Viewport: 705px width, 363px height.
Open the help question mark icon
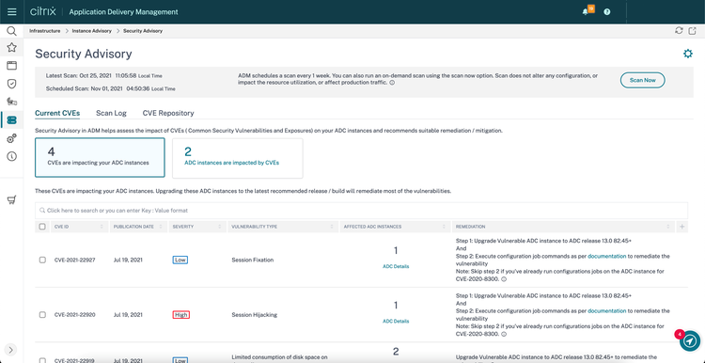(607, 12)
